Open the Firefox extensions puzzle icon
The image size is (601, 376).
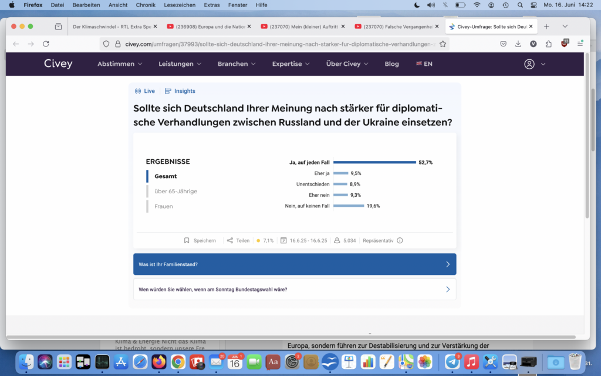click(548, 43)
